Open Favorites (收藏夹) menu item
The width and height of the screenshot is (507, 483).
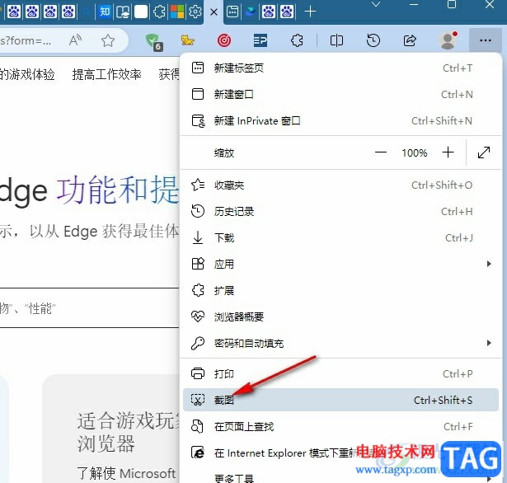(340, 185)
